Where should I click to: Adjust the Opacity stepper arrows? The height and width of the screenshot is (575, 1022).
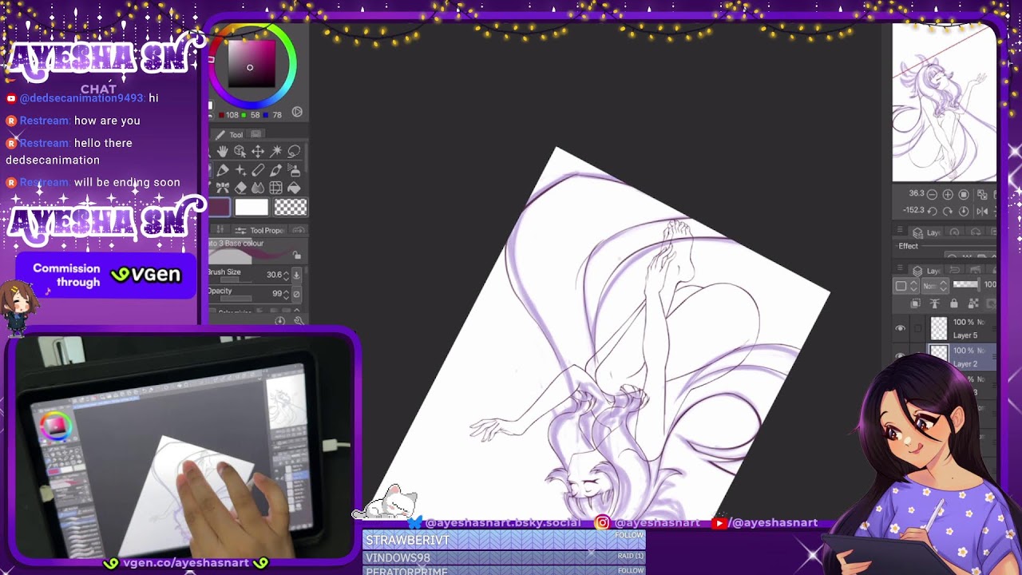pos(287,294)
